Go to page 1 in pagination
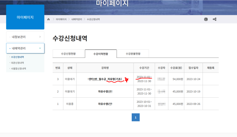The height and width of the screenshot is (137, 237). click(136, 117)
